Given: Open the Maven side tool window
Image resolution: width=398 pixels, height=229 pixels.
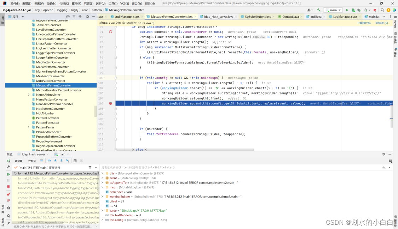Looking at the screenshot, I should (x=396, y=22).
